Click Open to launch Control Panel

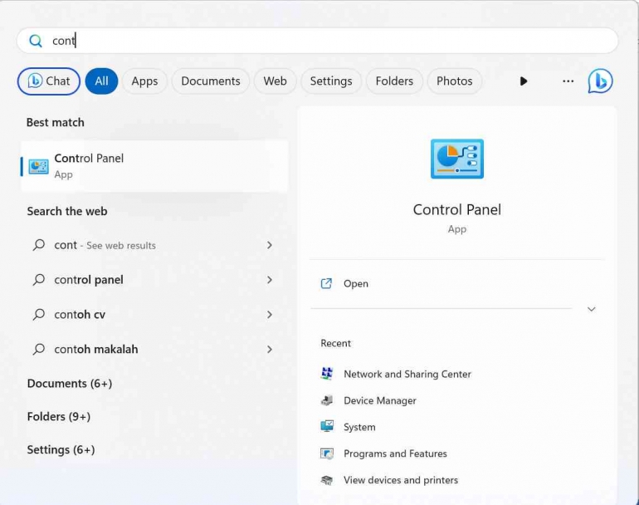[355, 283]
